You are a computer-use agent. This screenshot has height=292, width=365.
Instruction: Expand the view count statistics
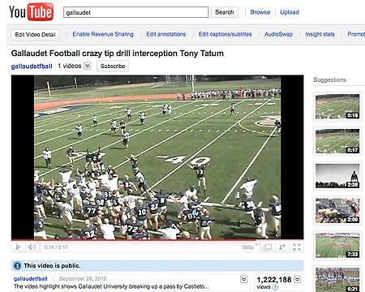298,279
